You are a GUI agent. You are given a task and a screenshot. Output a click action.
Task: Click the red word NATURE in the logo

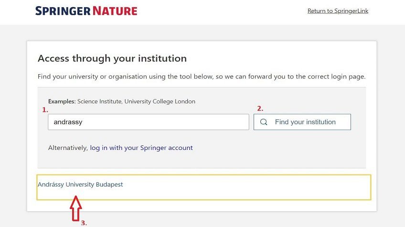click(115, 11)
